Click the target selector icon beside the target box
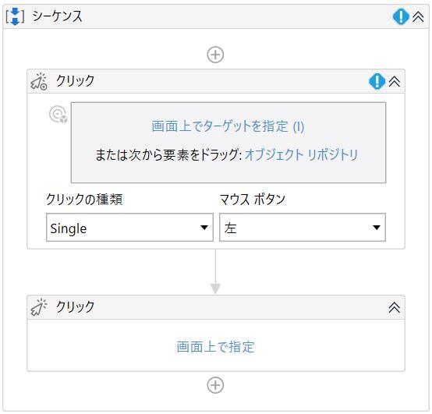This screenshot has height=414, width=432. (x=58, y=115)
